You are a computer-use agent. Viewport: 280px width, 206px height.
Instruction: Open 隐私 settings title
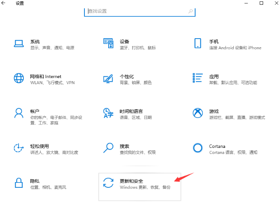[35, 181]
